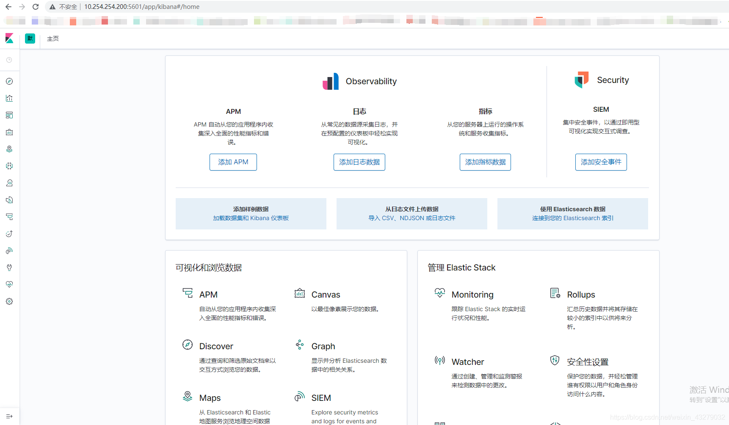
Task: Open the 安全性设置 shield card icon
Action: [555, 360]
